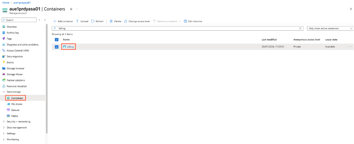This screenshot has width=354, height=144.
Task: Expand the Settings section
Action: tap(4, 133)
